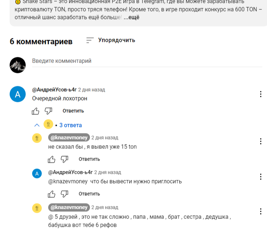Click the large blue 'A' avatar
The width and height of the screenshot is (267, 231).
coord(18,94)
